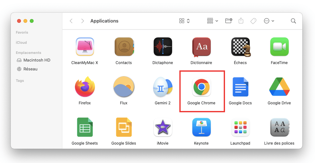Click the Google Chrome name label
Screen dimensions: 315x163
(x=201, y=103)
